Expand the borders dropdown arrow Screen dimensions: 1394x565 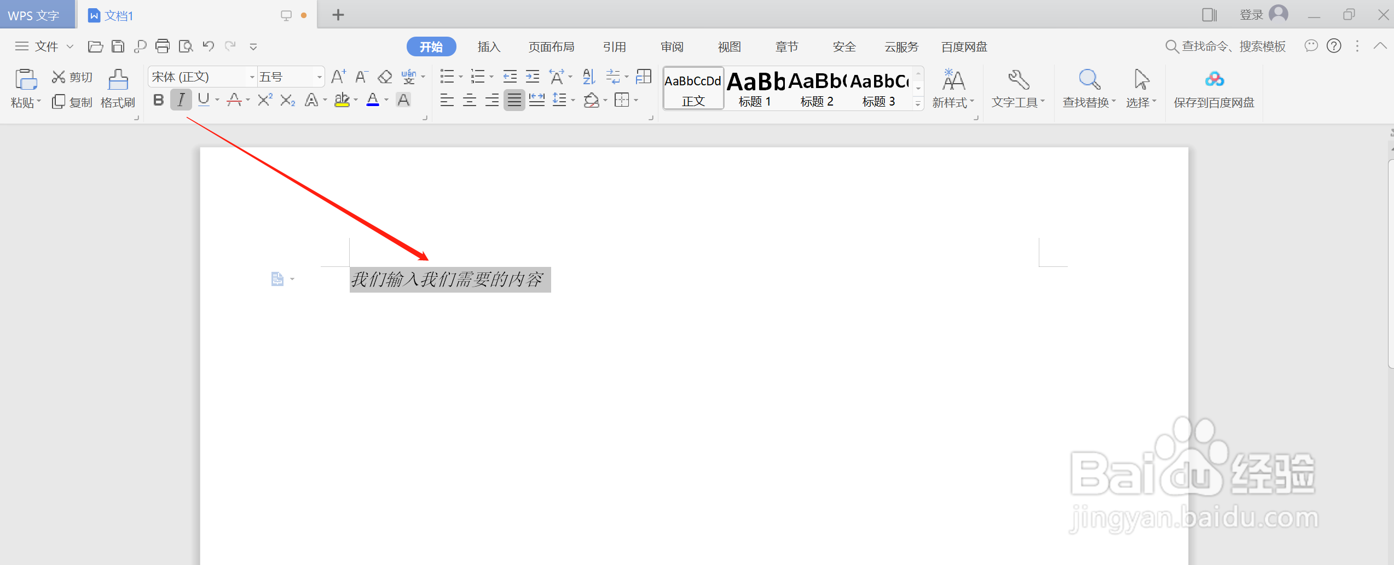click(636, 101)
